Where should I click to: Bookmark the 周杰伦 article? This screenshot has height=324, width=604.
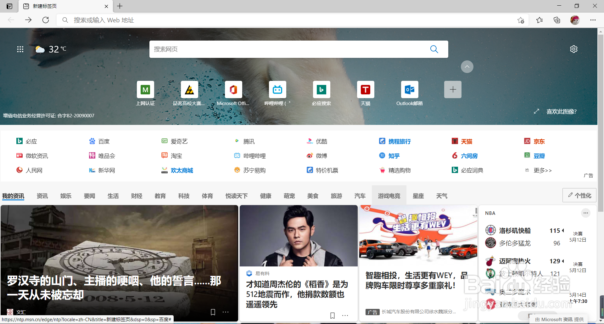[333, 316]
